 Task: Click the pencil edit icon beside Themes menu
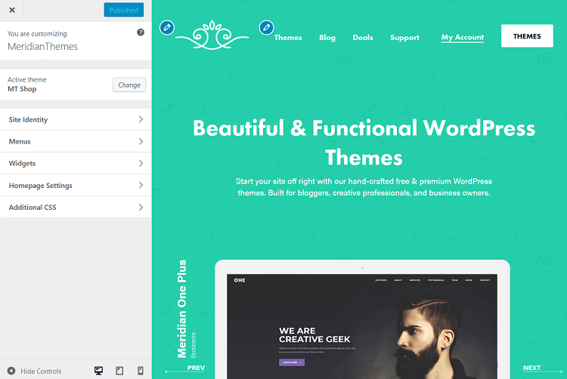pyautogui.click(x=267, y=27)
